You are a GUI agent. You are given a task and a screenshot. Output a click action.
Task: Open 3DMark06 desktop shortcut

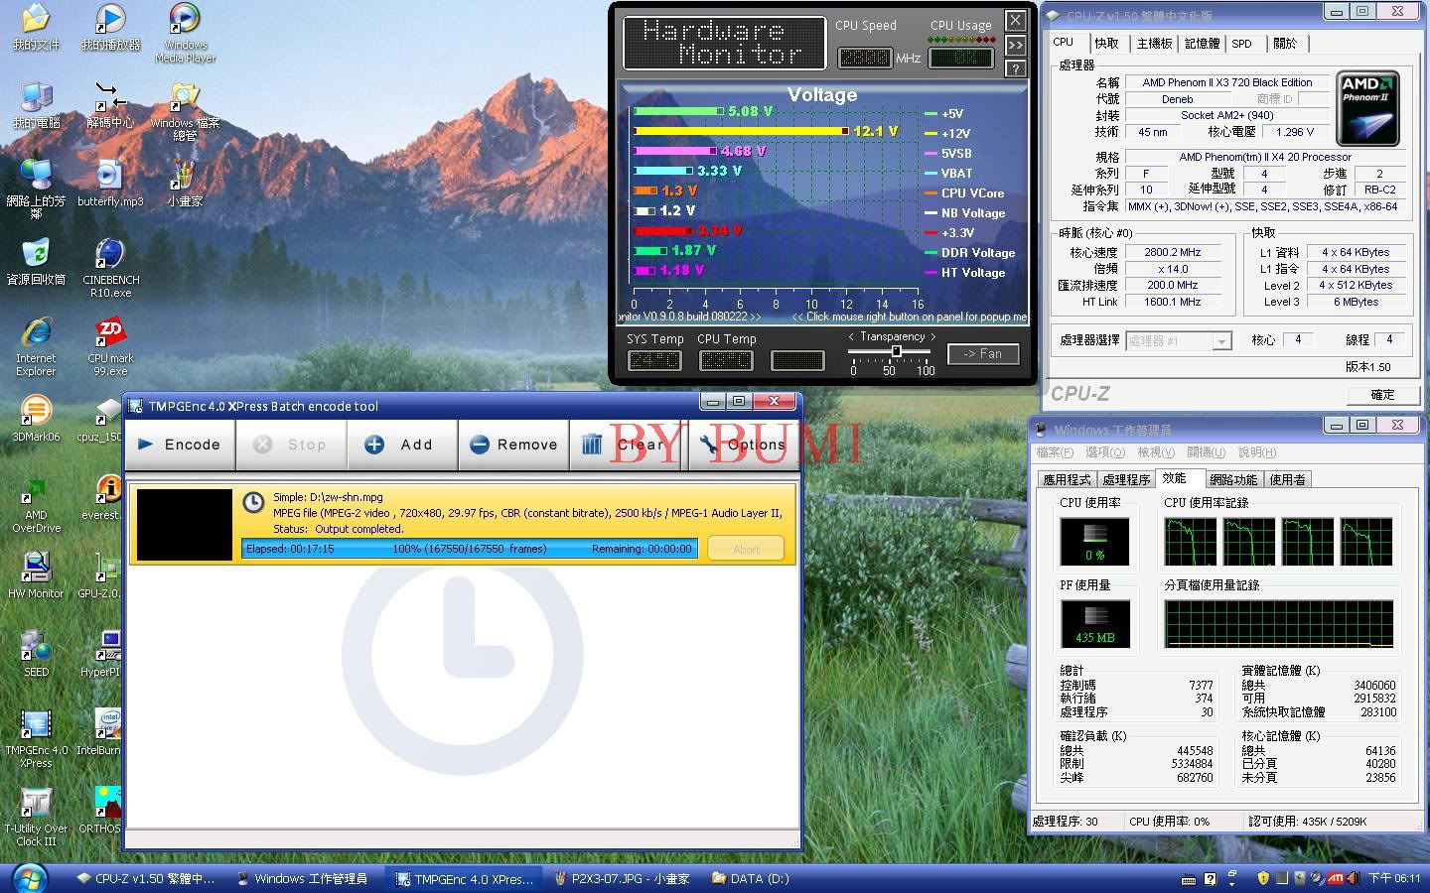pos(36,418)
